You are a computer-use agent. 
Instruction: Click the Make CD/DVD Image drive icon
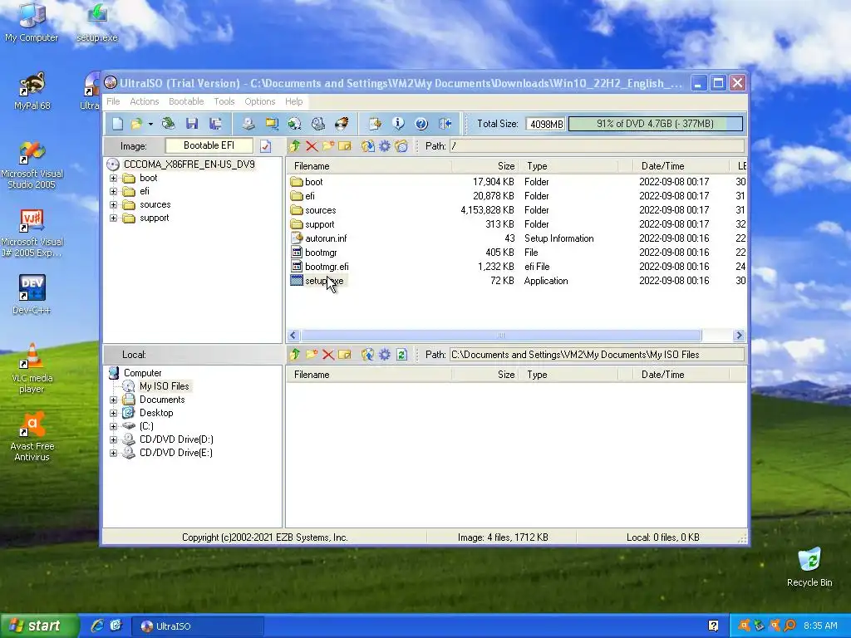248,124
